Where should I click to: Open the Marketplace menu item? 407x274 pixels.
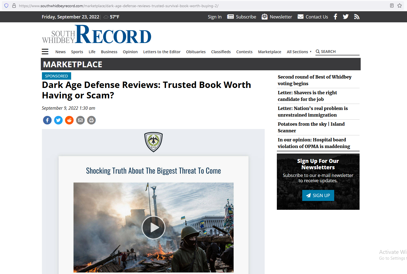click(x=270, y=52)
